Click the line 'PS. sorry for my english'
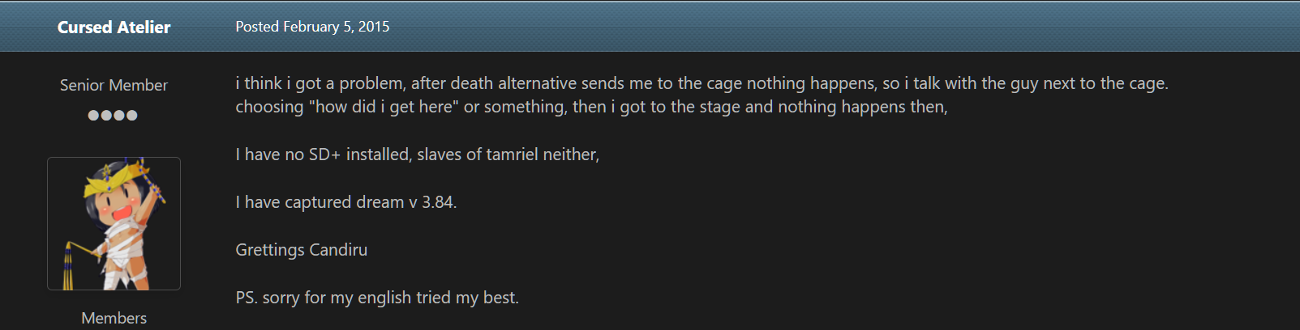 click(x=377, y=298)
